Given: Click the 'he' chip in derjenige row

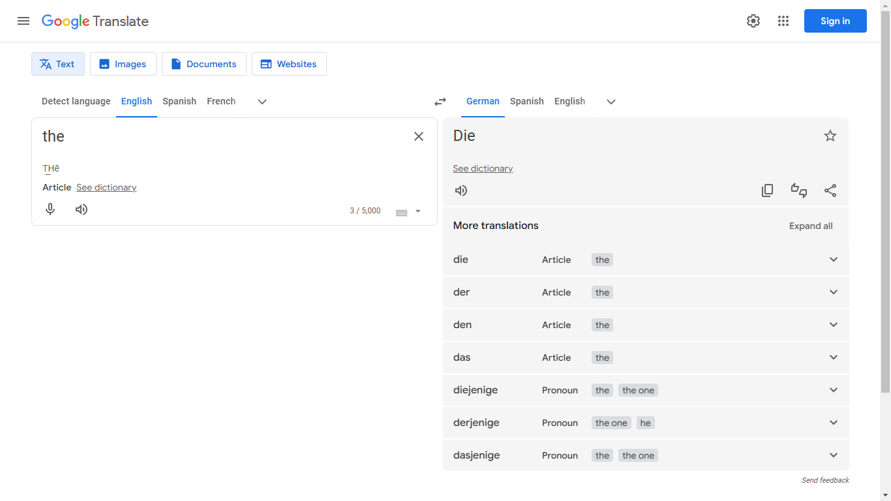Looking at the screenshot, I should [x=645, y=423].
